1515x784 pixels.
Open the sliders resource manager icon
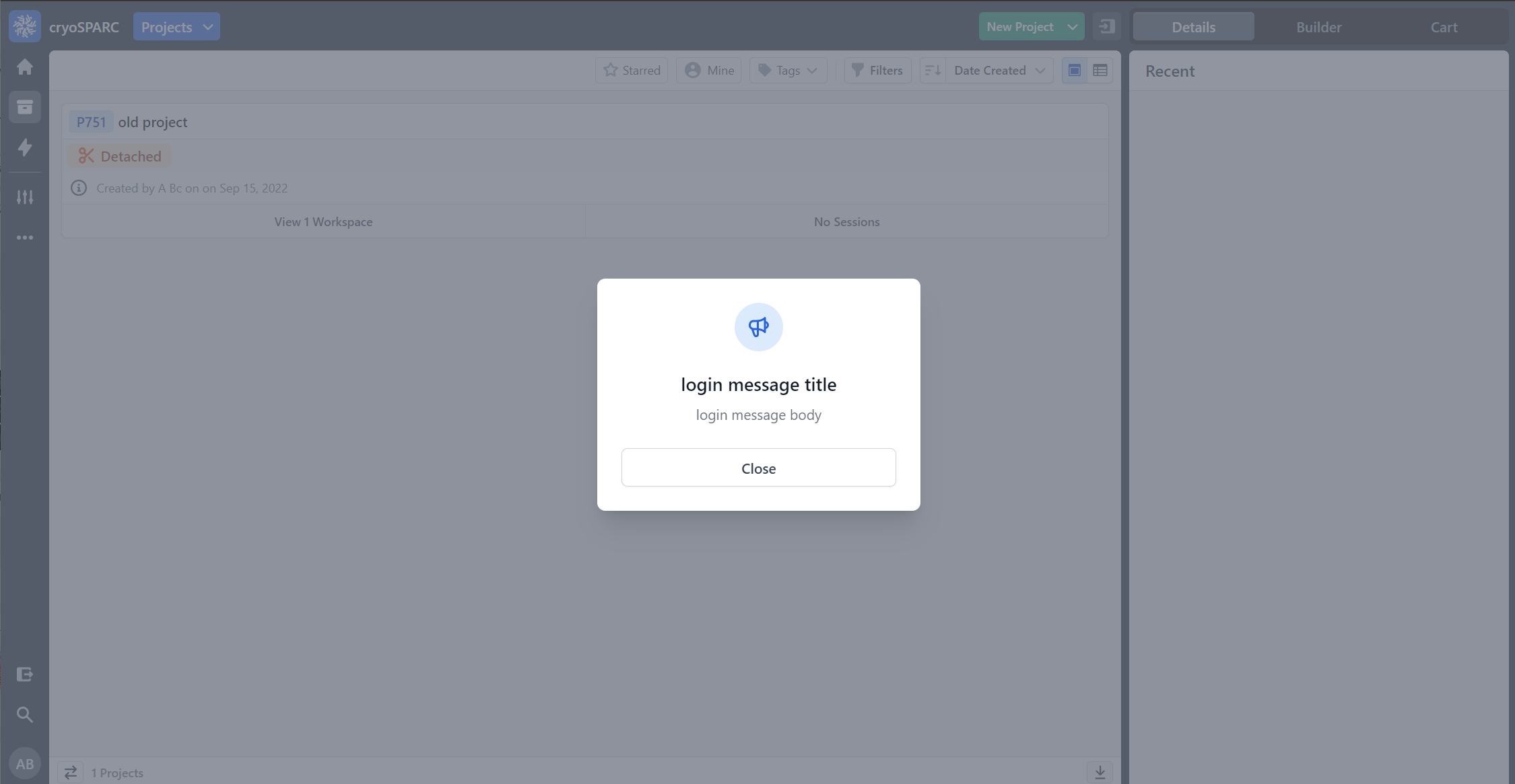tap(25, 197)
